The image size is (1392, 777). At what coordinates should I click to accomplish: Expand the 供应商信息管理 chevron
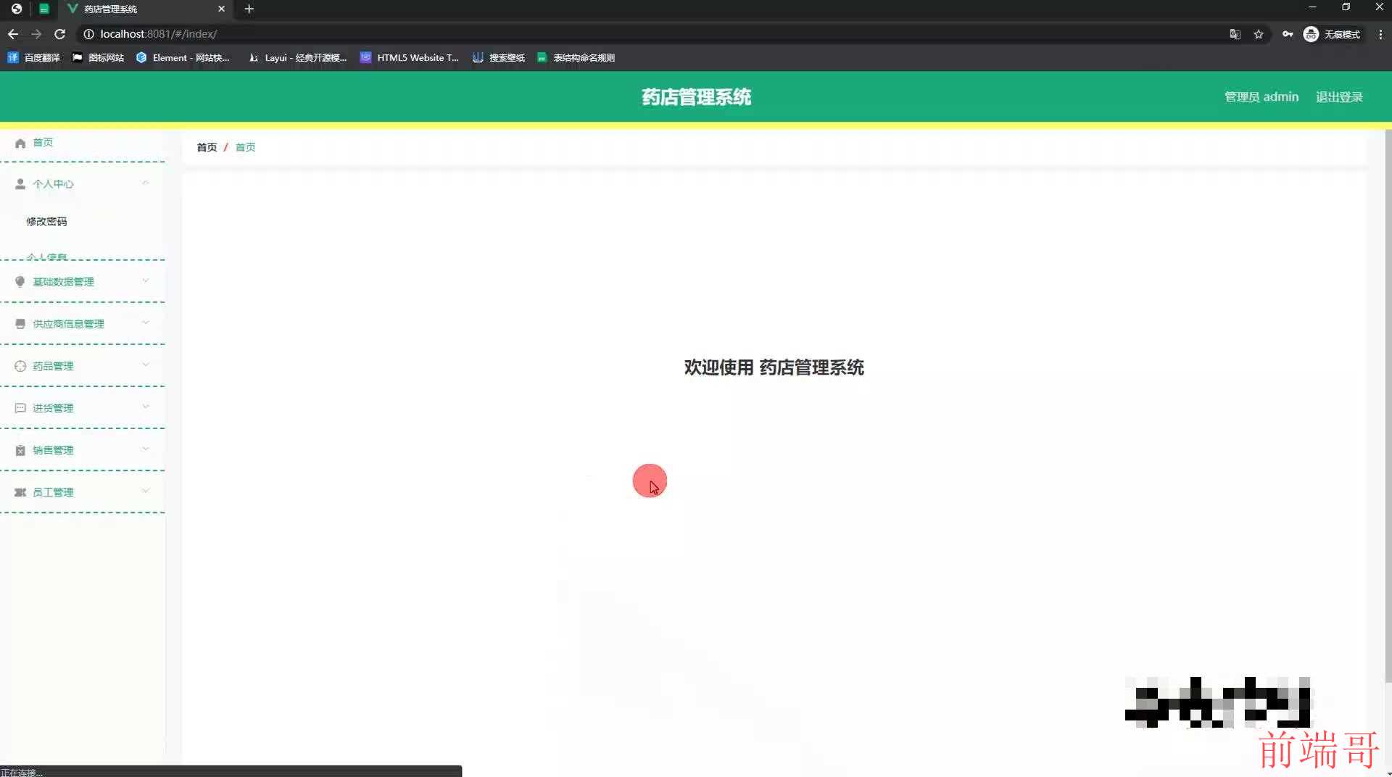point(146,323)
